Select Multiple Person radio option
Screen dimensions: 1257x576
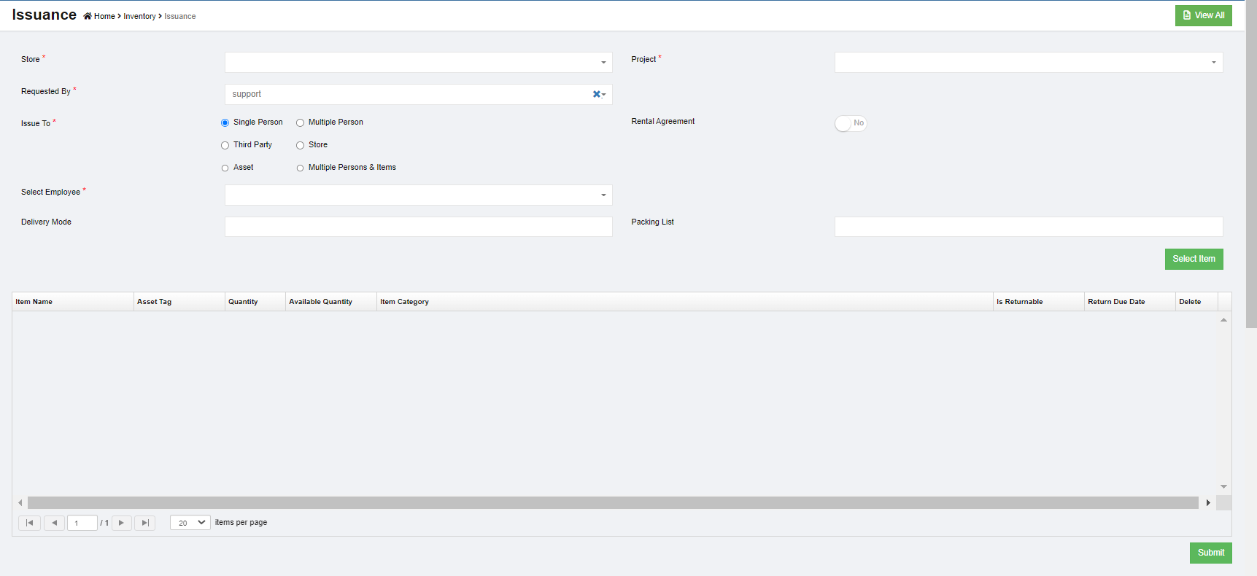tap(300, 122)
